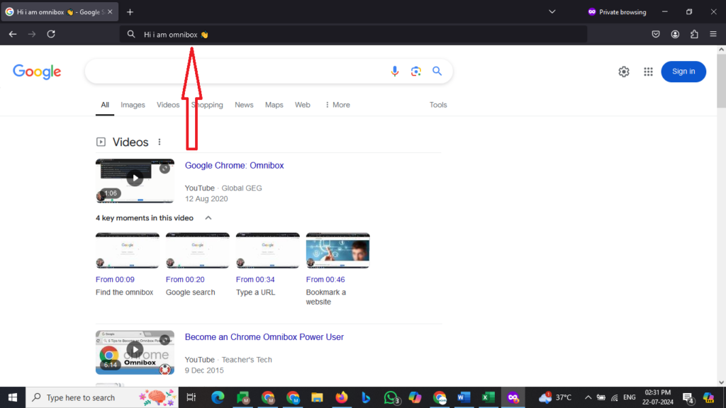
Task: Open the Videos section three-dot menu
Action: [160, 142]
